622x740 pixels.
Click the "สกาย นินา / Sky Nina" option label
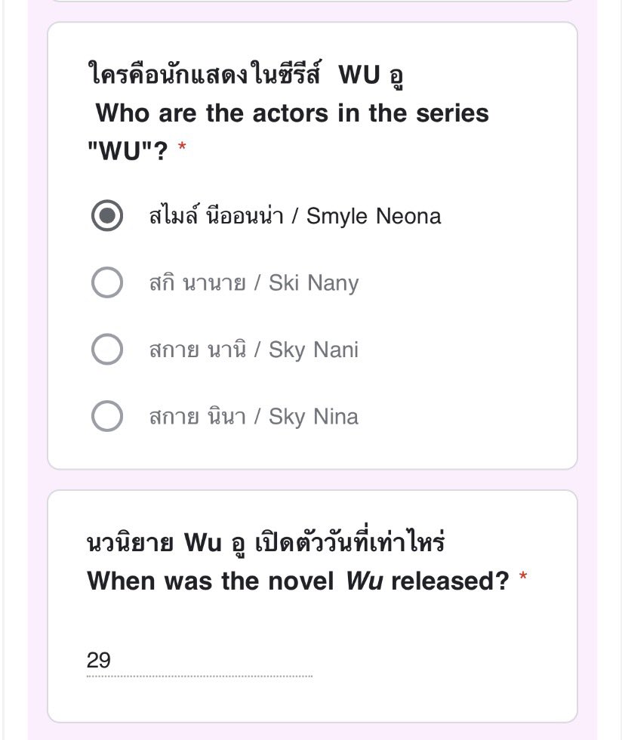[254, 416]
